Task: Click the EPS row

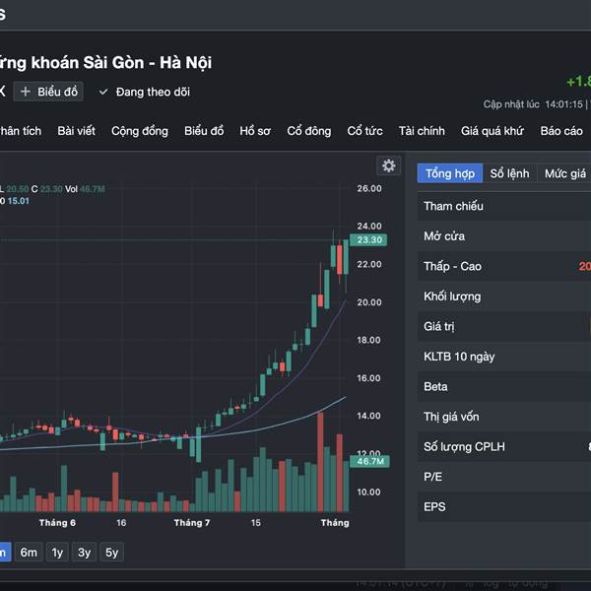Action: pos(504,506)
